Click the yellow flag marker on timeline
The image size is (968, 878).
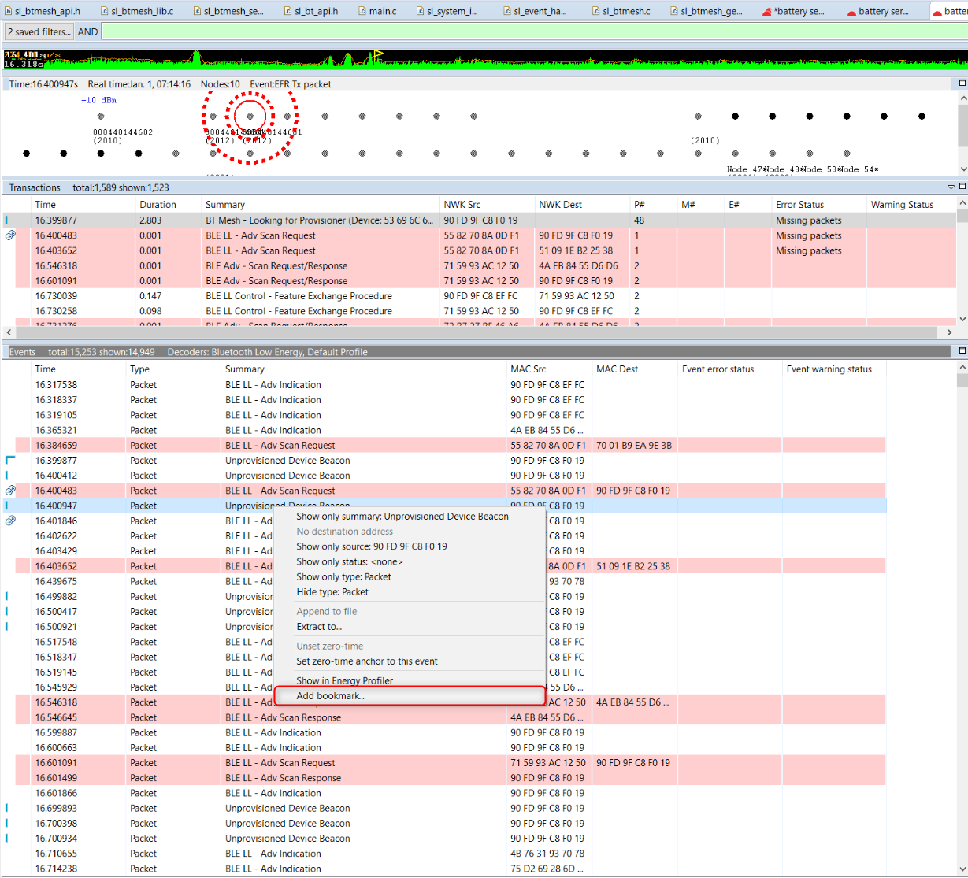coord(379,54)
